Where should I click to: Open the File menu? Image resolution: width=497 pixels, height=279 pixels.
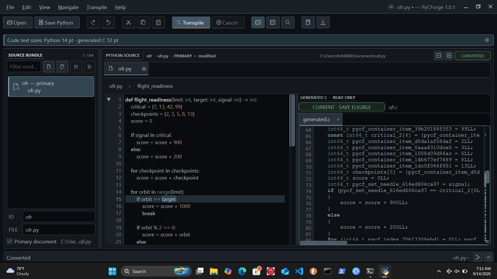(10, 7)
